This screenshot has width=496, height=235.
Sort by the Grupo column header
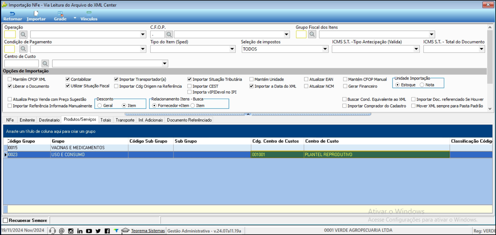coord(89,141)
